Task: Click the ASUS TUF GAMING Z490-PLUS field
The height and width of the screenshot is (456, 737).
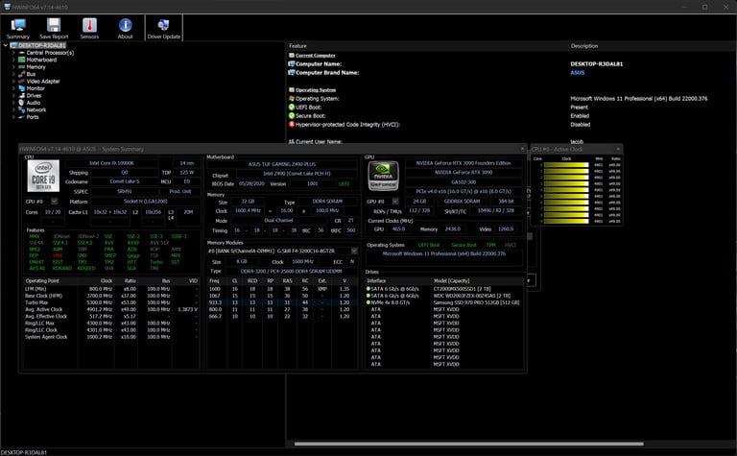Action: point(282,164)
